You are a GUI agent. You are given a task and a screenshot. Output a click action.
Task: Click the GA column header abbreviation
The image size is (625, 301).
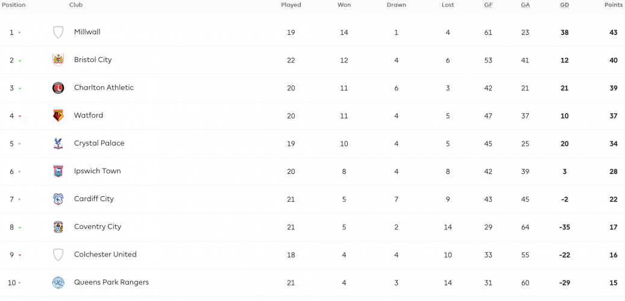[x=526, y=5]
